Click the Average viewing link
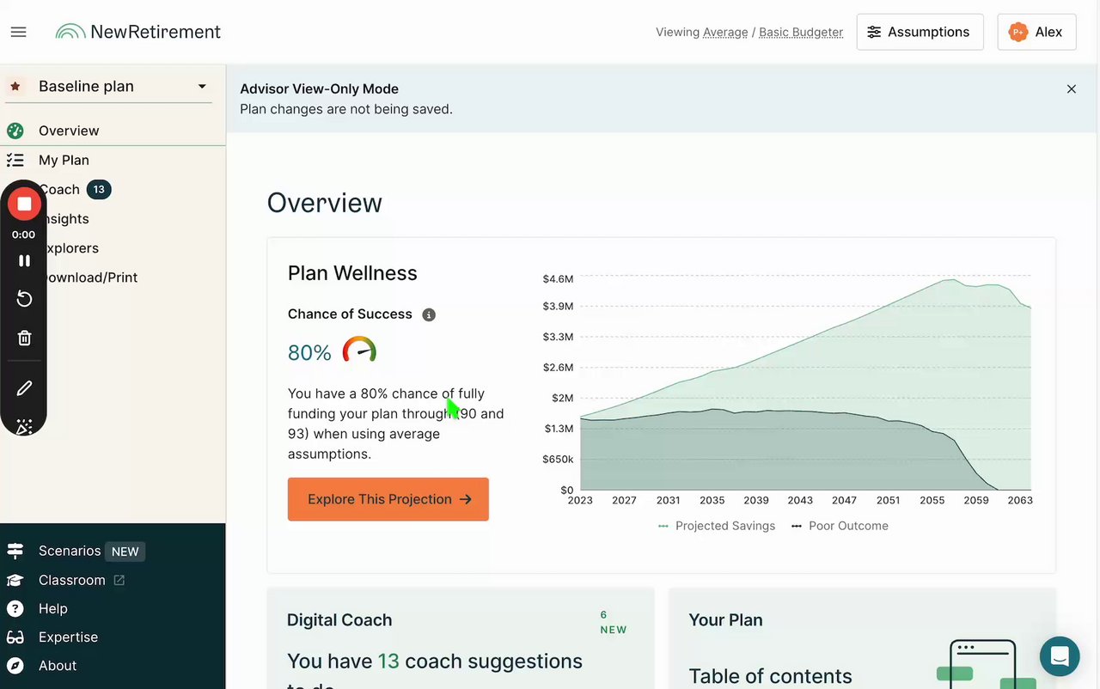The height and width of the screenshot is (689, 1100). tap(725, 32)
